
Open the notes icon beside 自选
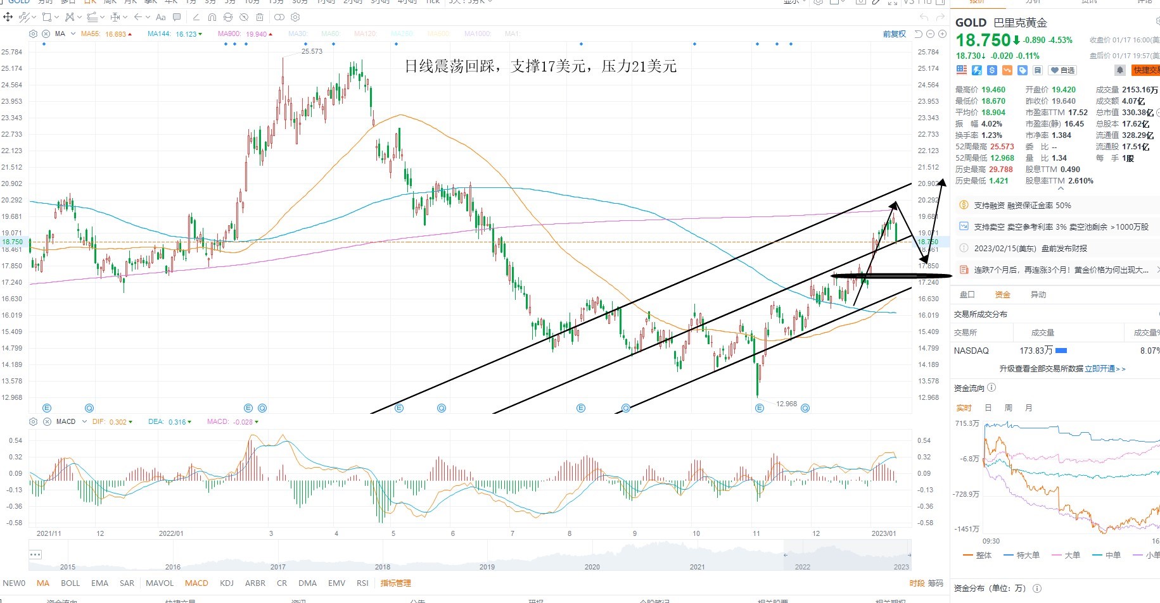(1038, 70)
